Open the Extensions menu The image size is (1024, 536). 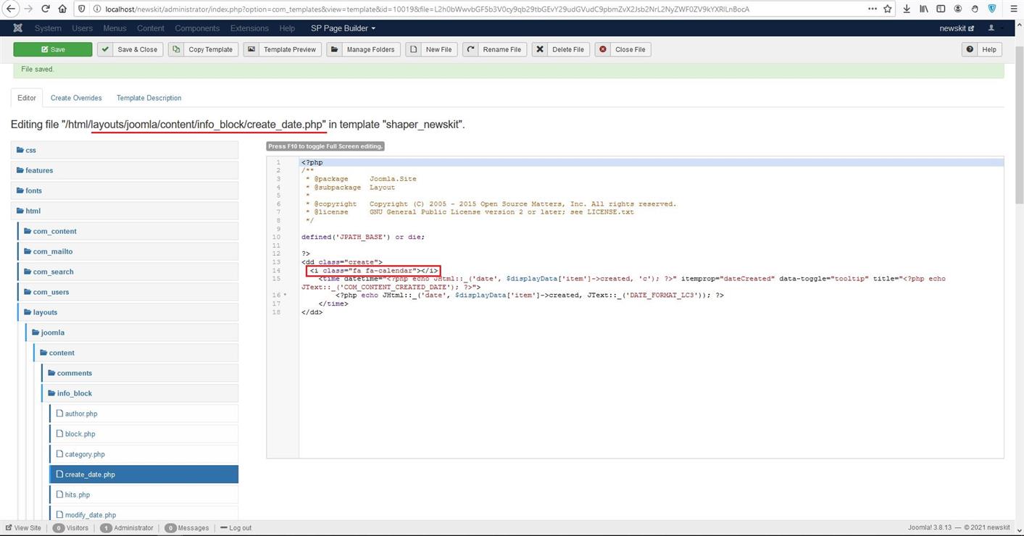pos(249,28)
